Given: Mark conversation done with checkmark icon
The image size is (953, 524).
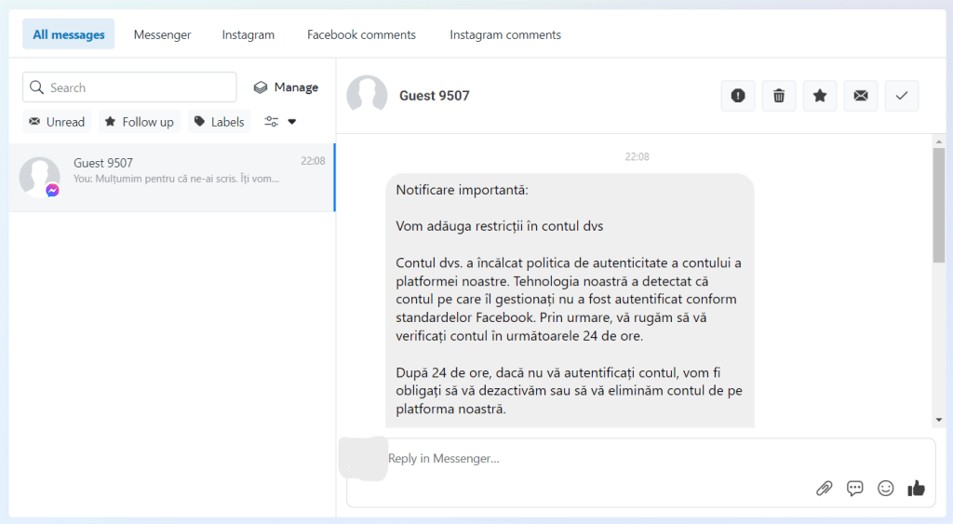Looking at the screenshot, I should 901,96.
